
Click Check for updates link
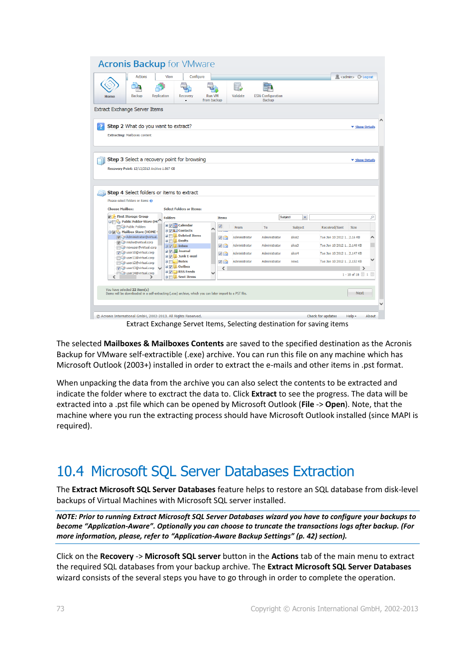(322, 316)
